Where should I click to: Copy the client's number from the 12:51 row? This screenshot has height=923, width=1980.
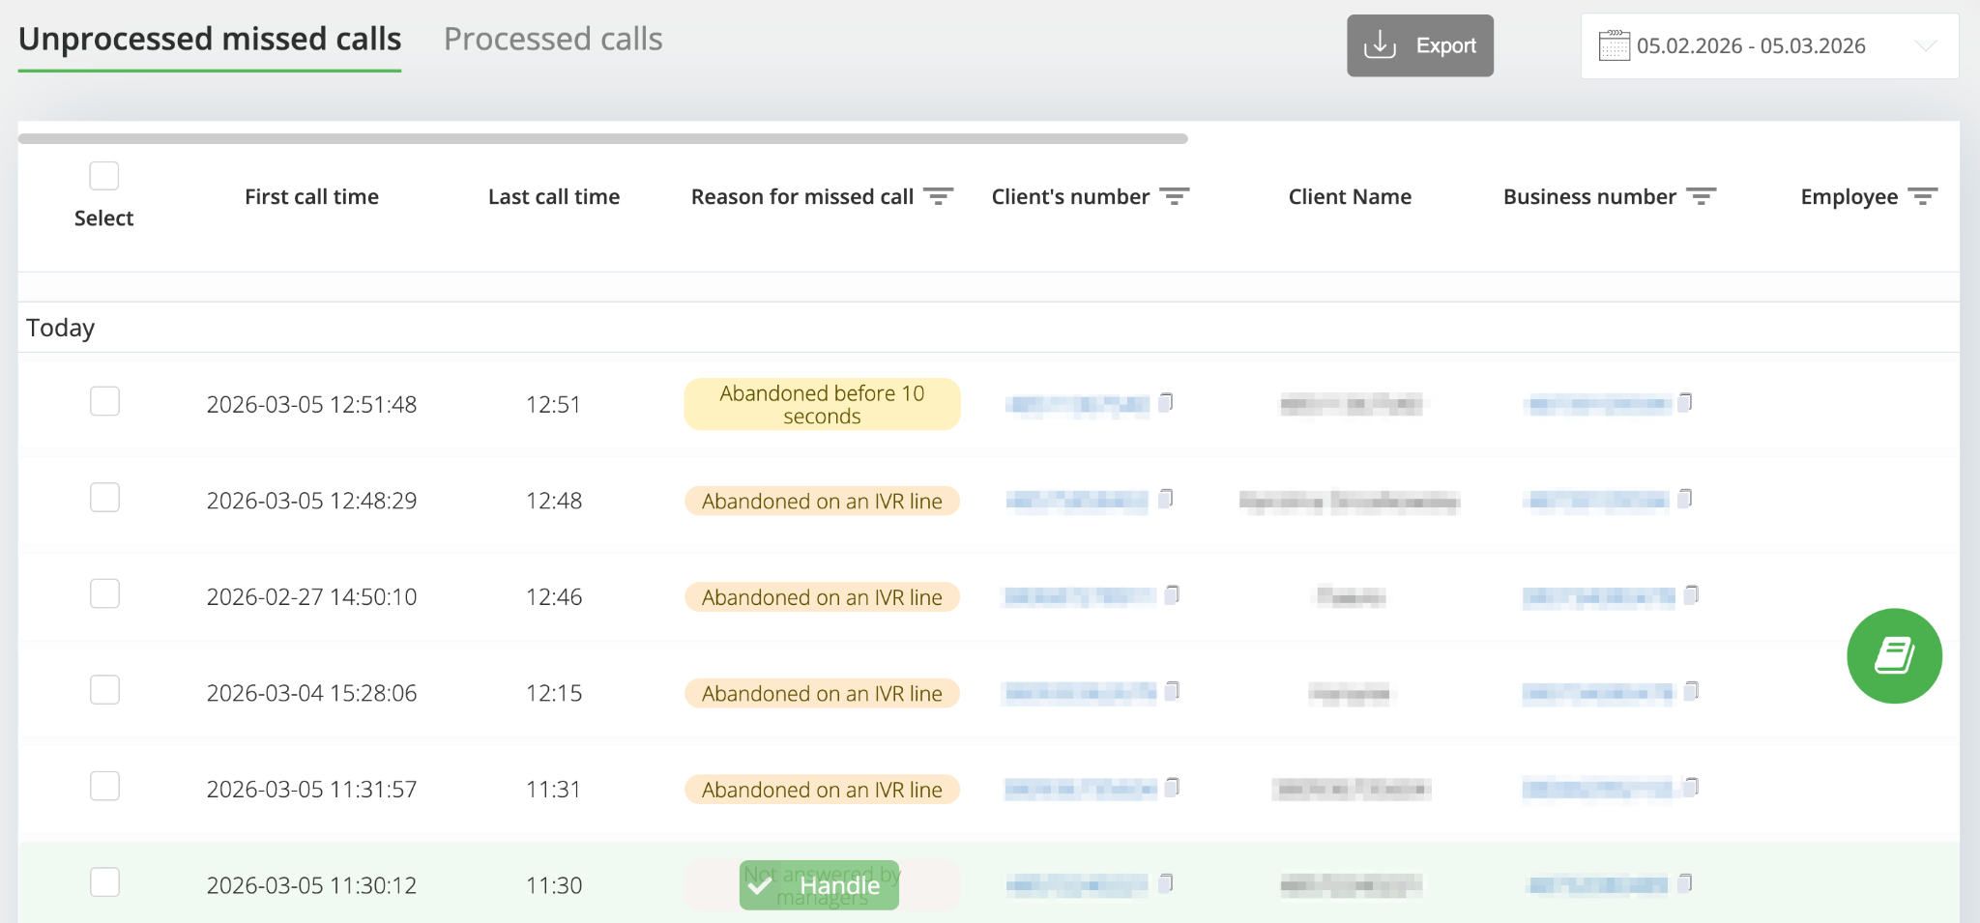1165,403
